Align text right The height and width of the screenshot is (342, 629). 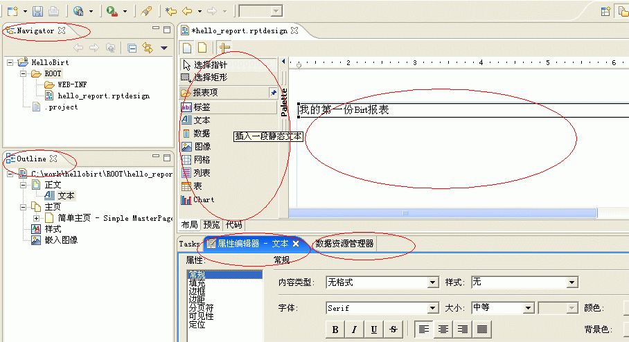point(462,330)
